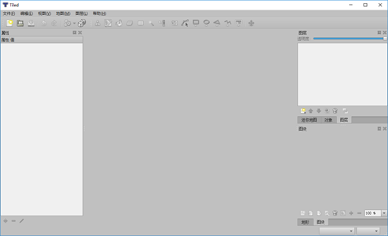Viewport: 388px width, 236px height.
Task: Switch to the 地形 tab
Action: coord(305,222)
